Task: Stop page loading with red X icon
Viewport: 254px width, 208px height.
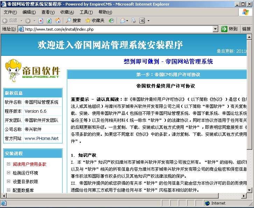Action: click(41, 21)
